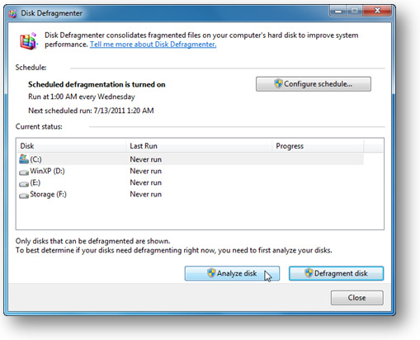This screenshot has height=340, width=420.
Task: Click the shield icon on Defragment disk
Action: 309,273
